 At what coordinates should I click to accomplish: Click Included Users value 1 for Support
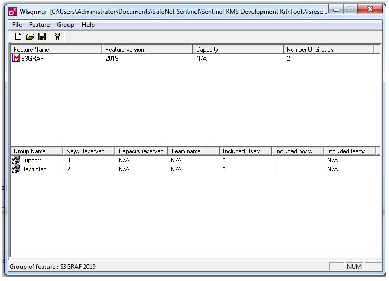[x=225, y=160]
